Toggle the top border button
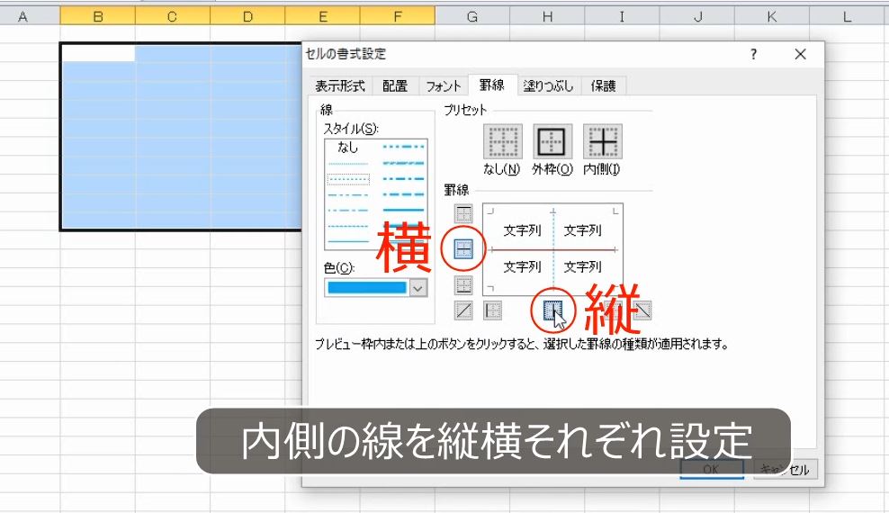This screenshot has width=889, height=513. [463, 213]
